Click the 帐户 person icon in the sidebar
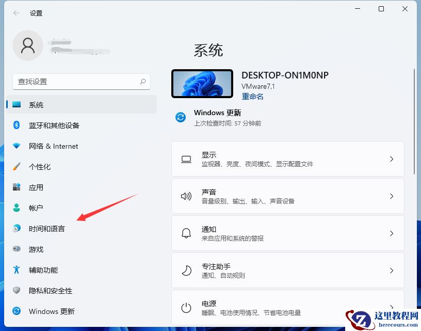 pyautogui.click(x=16, y=208)
